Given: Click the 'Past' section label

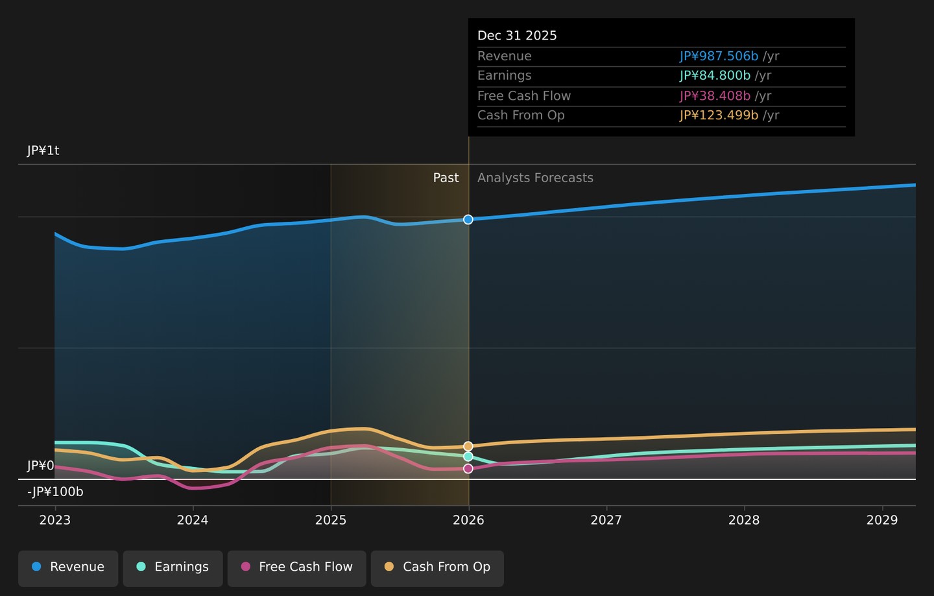Looking at the screenshot, I should (446, 178).
